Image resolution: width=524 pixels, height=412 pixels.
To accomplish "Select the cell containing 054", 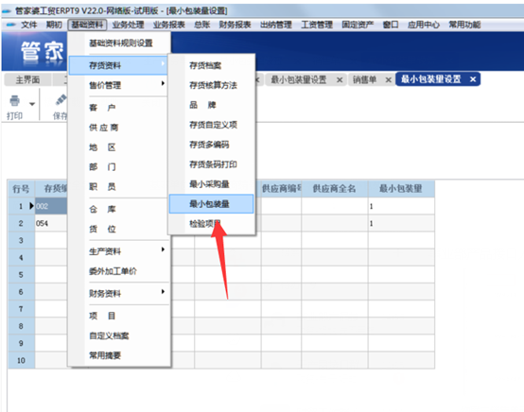I will (51, 223).
